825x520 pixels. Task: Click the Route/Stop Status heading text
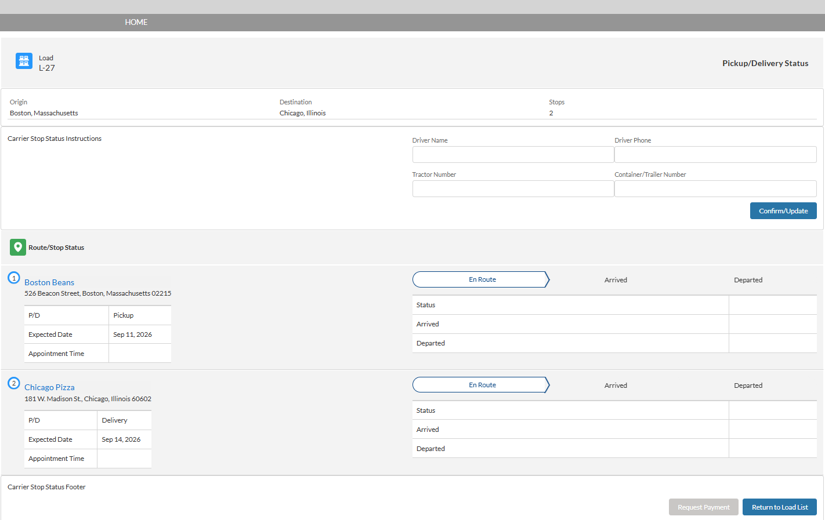click(56, 248)
